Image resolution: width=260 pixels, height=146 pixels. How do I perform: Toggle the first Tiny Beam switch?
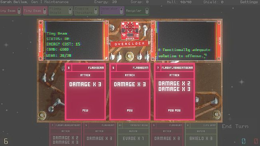click(x=19, y=11)
